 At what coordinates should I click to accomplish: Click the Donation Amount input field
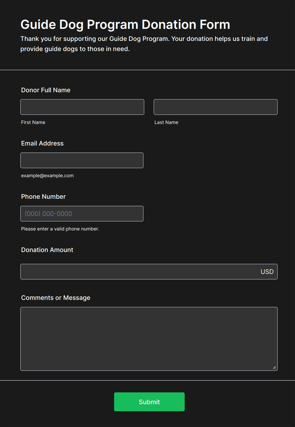point(140,272)
